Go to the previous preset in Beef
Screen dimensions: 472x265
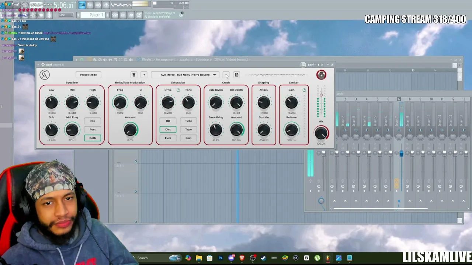(x=144, y=75)
